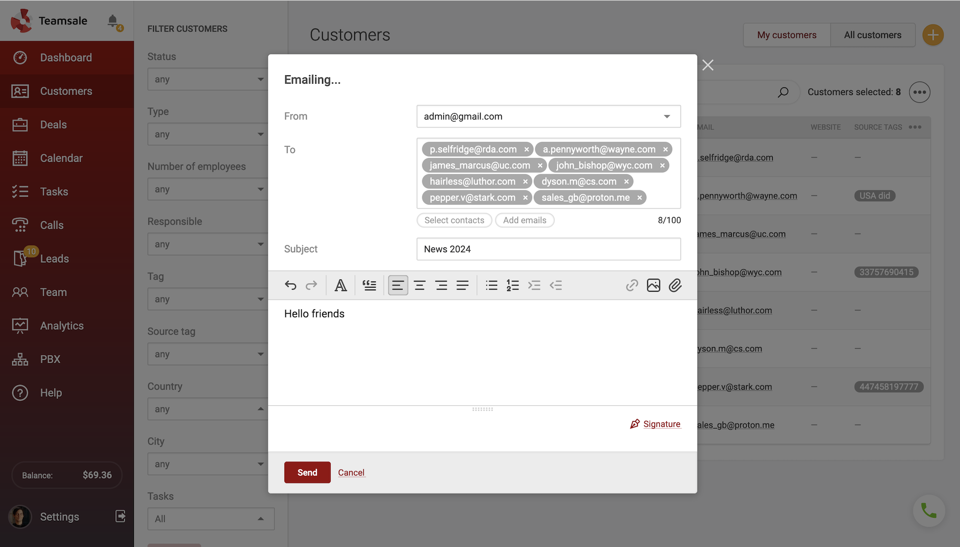Toggle left text alignment
The height and width of the screenshot is (547, 960).
[x=398, y=286]
